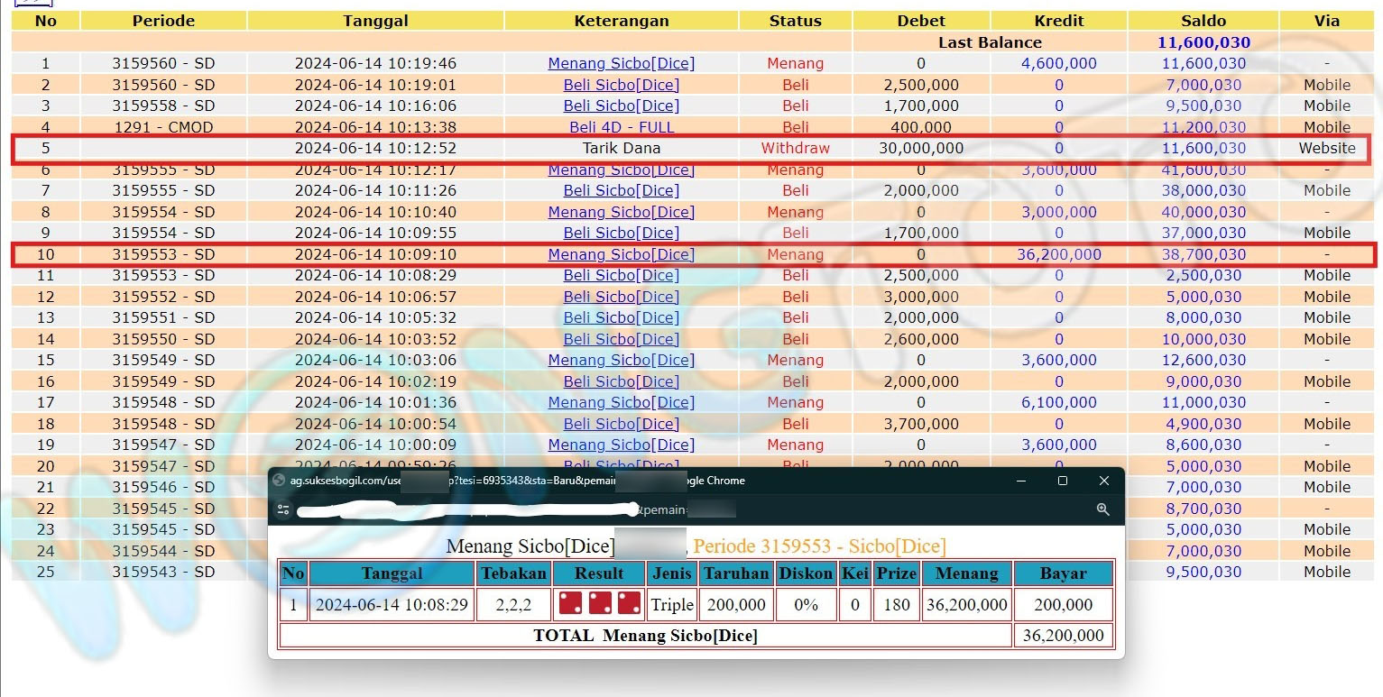
Task: Maximize the popup Chrome window
Action: coord(1063,481)
